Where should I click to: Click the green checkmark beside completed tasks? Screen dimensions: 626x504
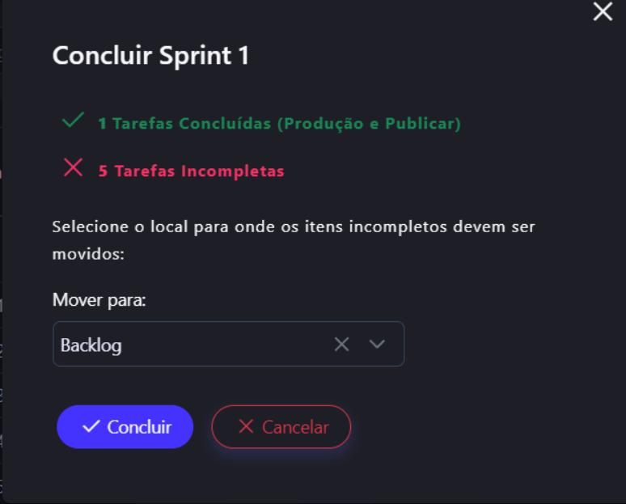[x=73, y=121]
